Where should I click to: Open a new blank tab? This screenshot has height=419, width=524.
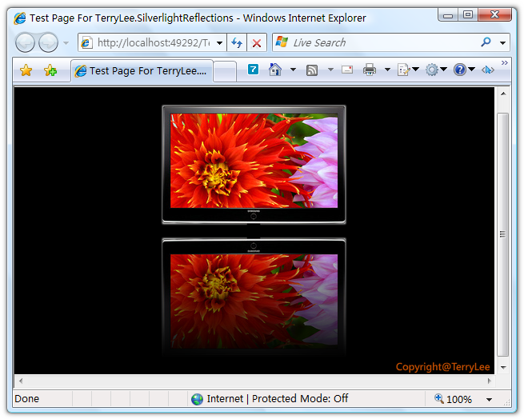[x=225, y=71]
